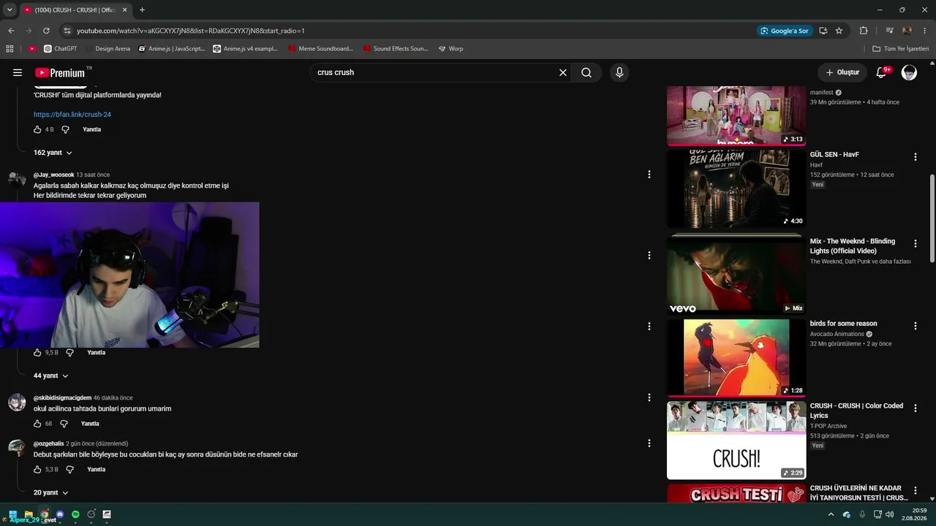The image size is (936, 526).
Task: Bookmark this page with the star icon
Action: point(839,31)
